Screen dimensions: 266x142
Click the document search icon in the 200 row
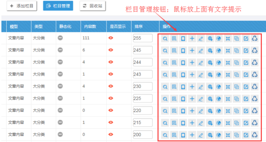174,135
